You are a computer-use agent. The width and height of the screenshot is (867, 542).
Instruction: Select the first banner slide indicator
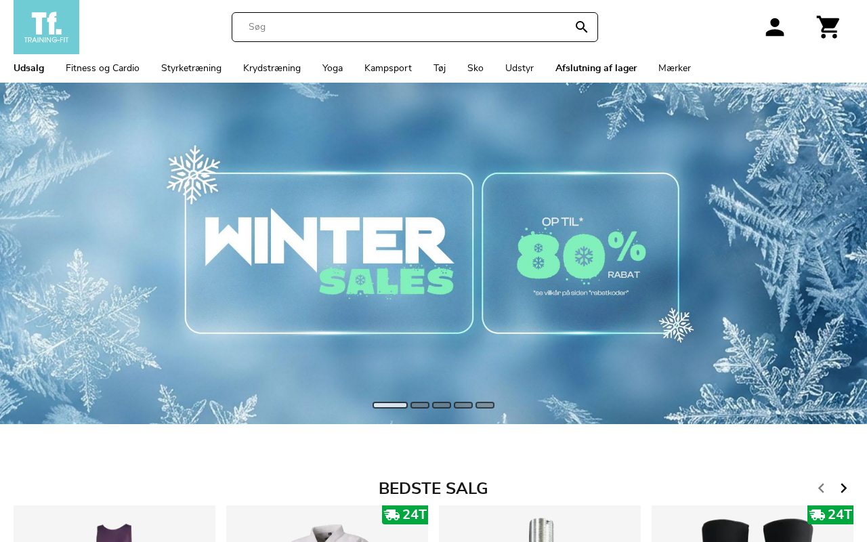390,405
